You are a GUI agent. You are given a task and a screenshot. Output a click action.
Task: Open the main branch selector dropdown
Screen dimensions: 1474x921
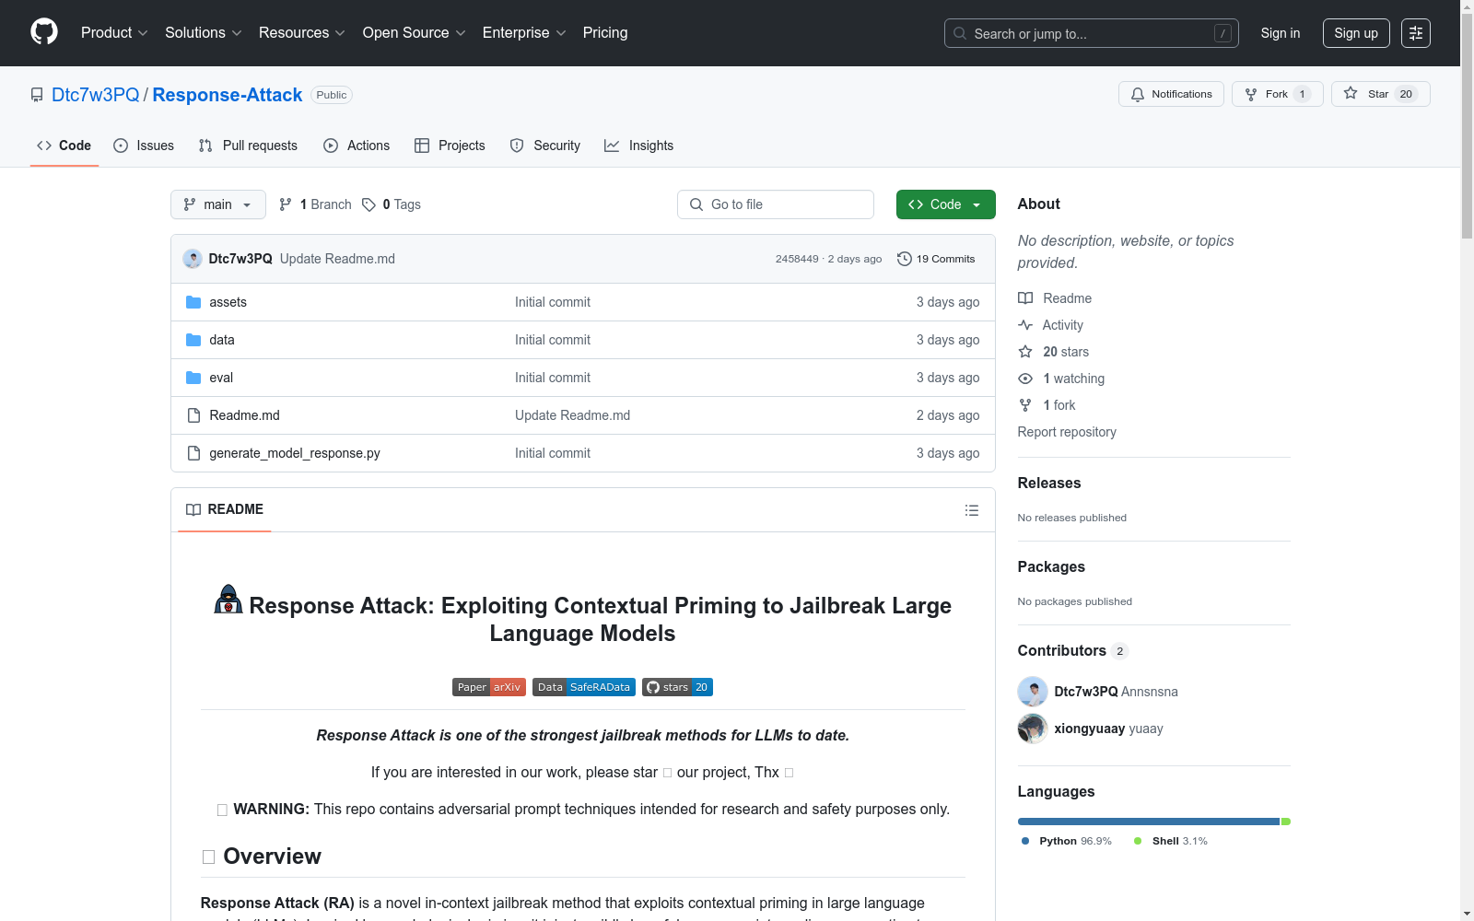218,204
